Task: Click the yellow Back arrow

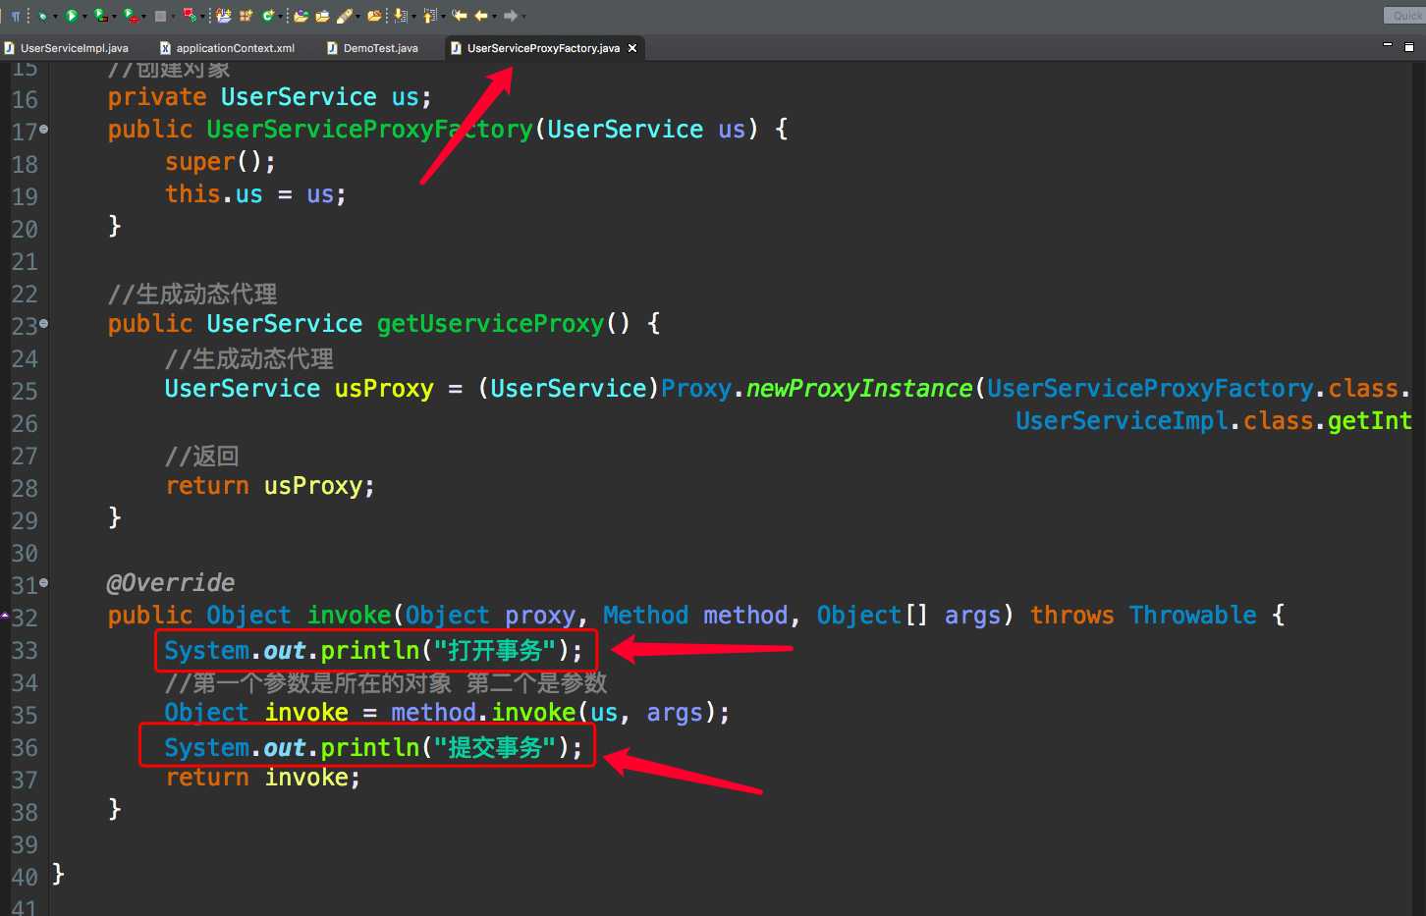Action: 481,16
